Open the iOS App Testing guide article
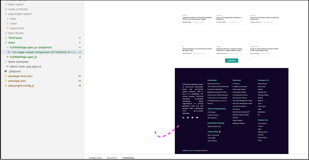Viewport: 309px width, 160px height. click(197, 50)
